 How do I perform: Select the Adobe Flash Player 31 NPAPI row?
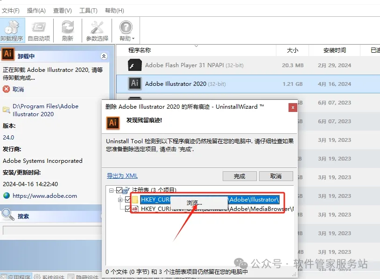click(x=248, y=65)
